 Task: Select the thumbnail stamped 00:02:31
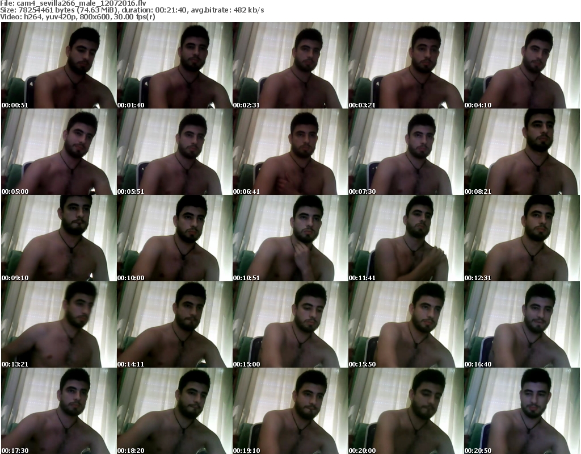[290, 65]
